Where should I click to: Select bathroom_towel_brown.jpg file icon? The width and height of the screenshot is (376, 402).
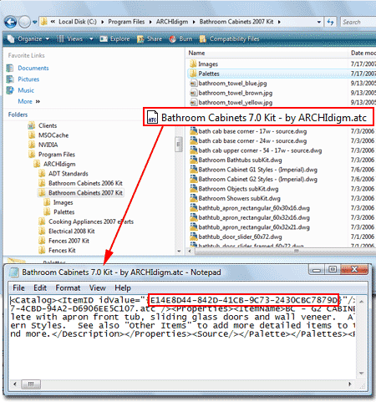click(x=193, y=93)
